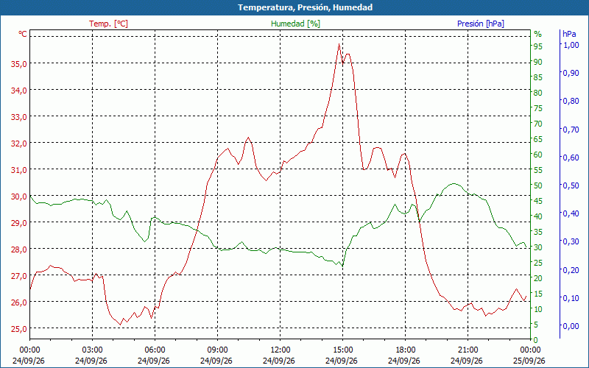Click the chart title 'Temperatura, Presión, Humedad'
Viewport: 589px width, 368px height.
click(x=305, y=7)
